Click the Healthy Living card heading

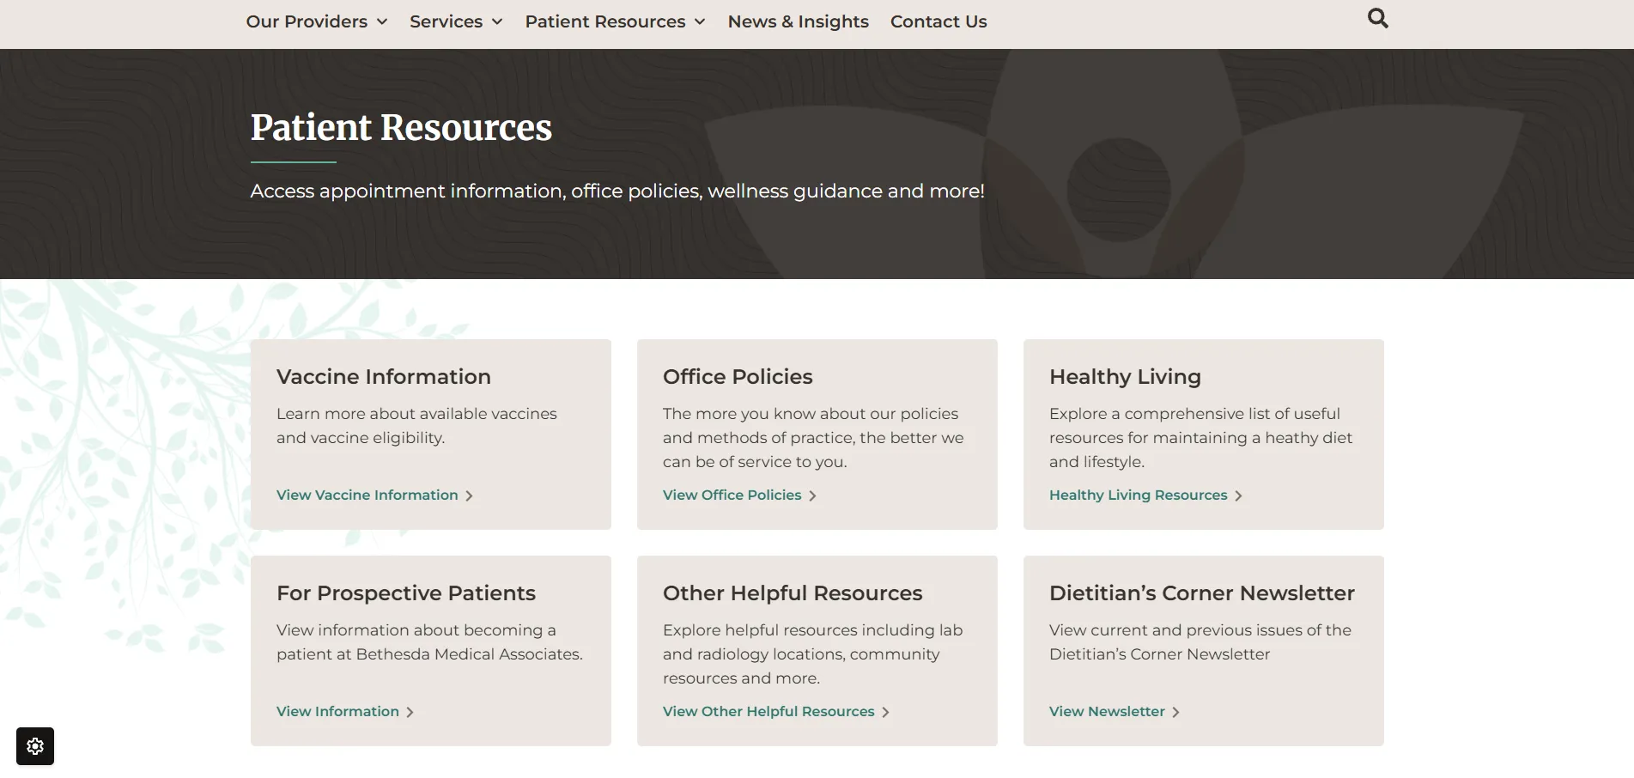pos(1125,376)
